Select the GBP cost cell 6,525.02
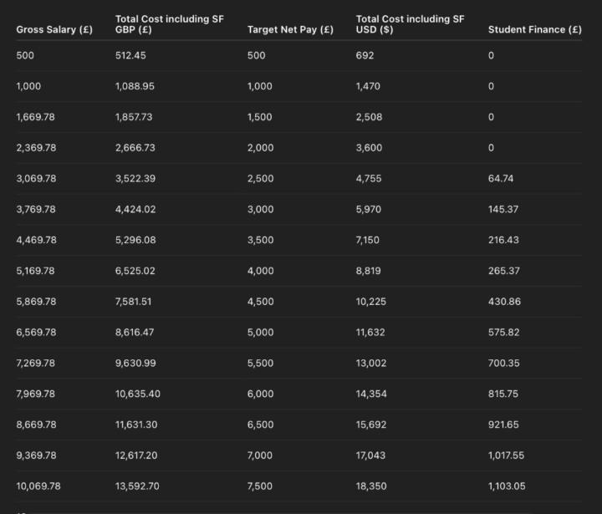The height and width of the screenshot is (514, 602). point(135,271)
